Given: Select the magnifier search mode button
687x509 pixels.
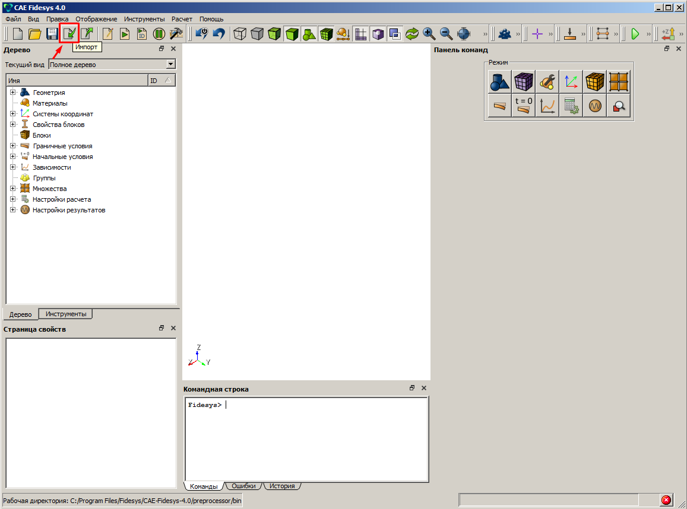Looking at the screenshot, I should (619, 106).
